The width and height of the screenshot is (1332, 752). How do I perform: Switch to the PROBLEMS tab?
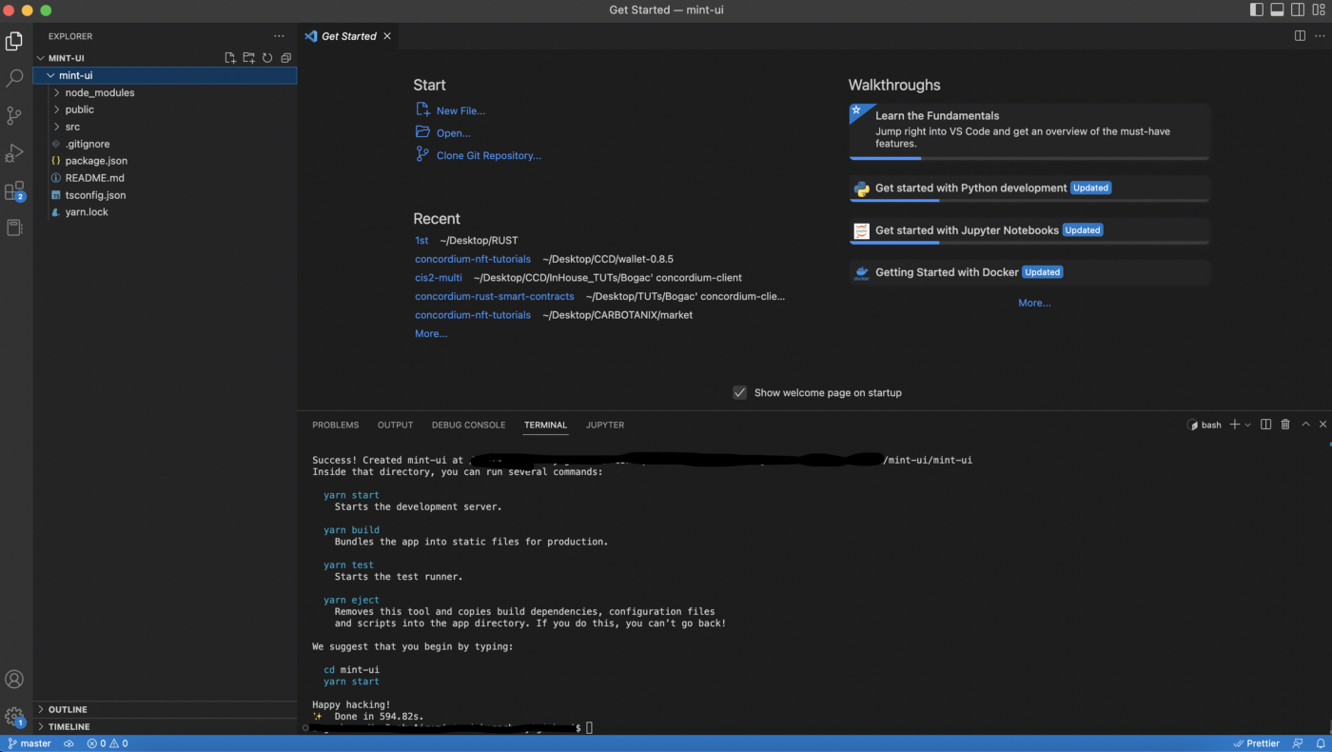point(336,425)
